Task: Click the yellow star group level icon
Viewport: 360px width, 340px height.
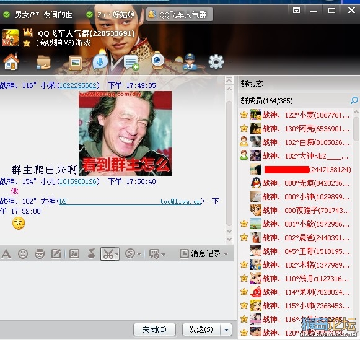Action: click(27, 43)
